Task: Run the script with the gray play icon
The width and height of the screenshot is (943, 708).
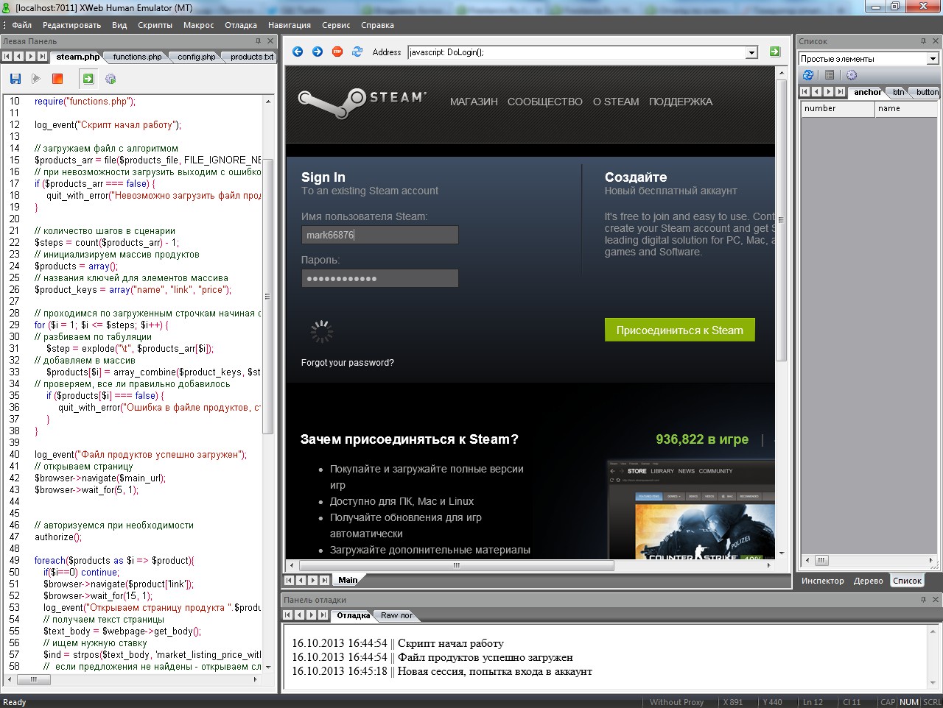Action: click(35, 79)
